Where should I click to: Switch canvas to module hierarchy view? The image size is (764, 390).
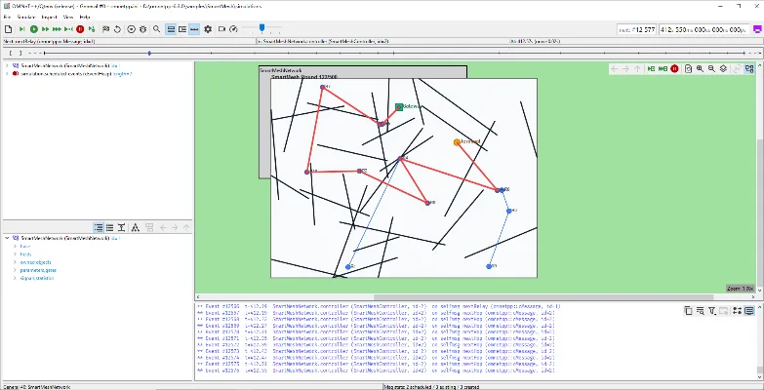tap(749, 68)
